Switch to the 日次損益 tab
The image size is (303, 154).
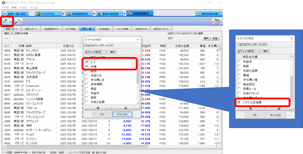[x=71, y=29]
